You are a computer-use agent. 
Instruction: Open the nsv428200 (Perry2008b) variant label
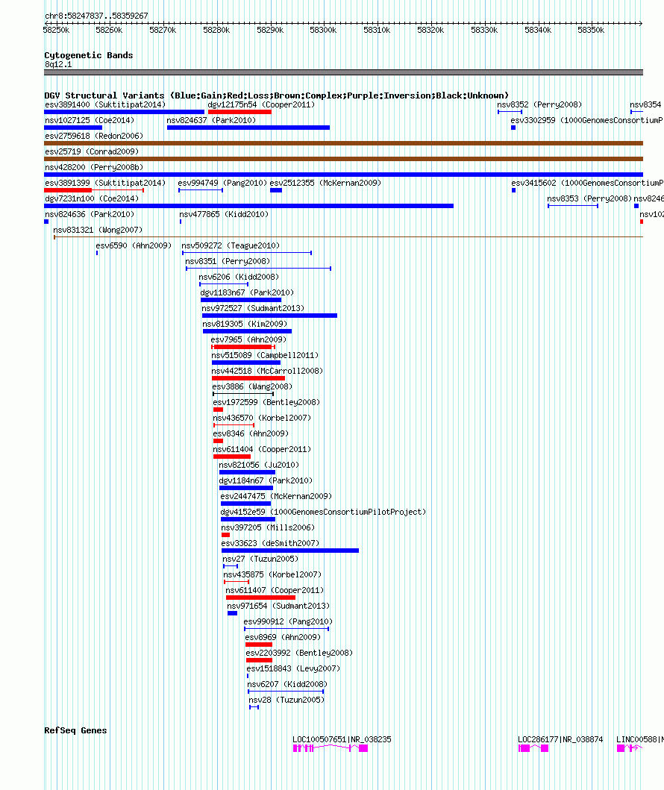[94, 167]
